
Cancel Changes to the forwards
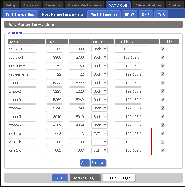(x=119, y=178)
